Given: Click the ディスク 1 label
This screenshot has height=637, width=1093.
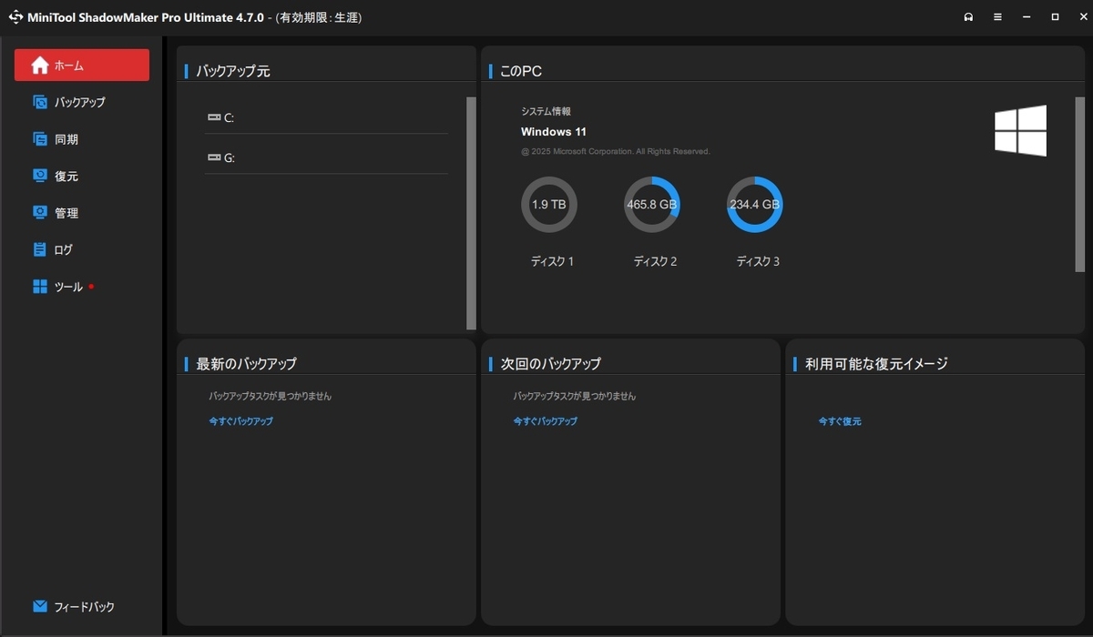Looking at the screenshot, I should coord(552,261).
